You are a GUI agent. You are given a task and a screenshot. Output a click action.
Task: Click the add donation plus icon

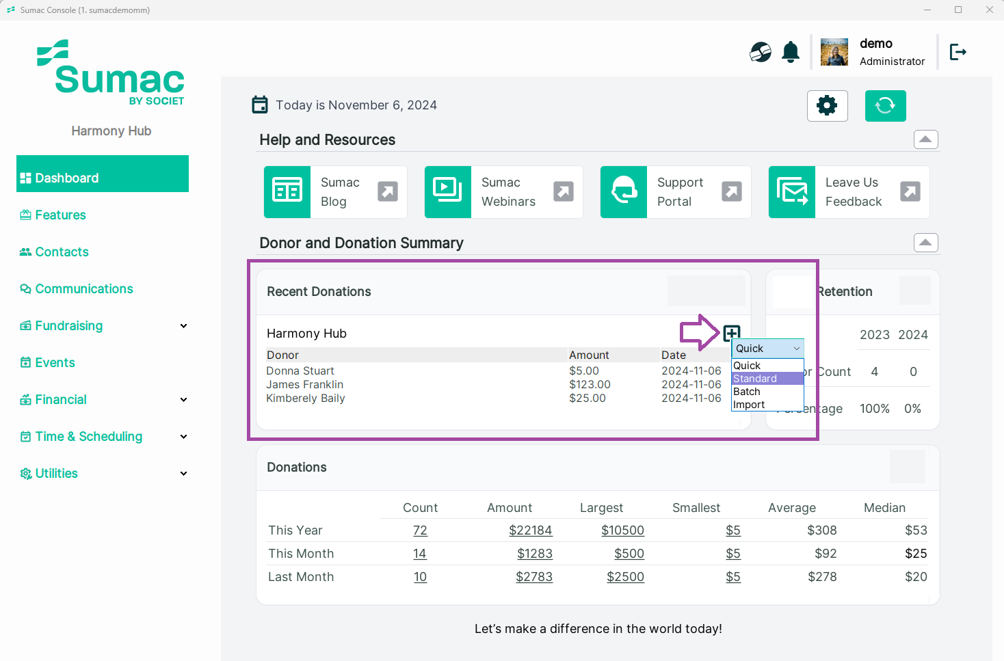click(x=732, y=333)
